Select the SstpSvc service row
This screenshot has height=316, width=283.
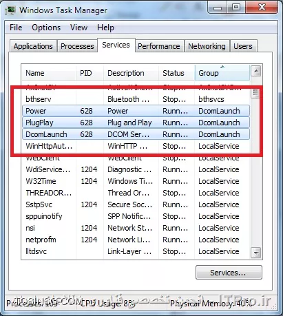[136, 204]
